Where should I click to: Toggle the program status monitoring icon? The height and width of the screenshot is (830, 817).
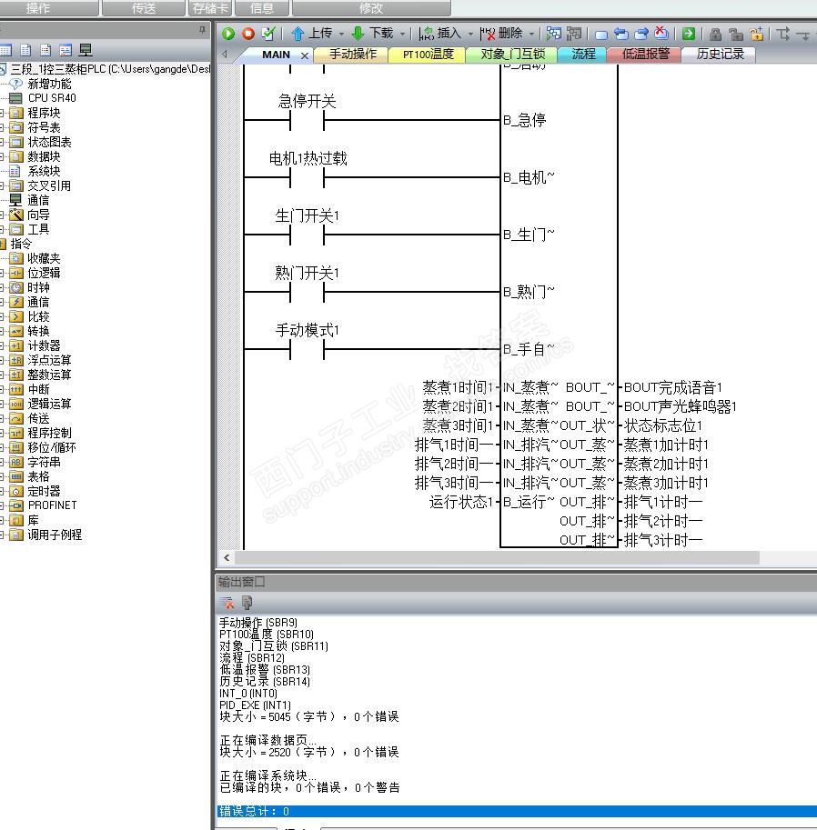[554, 34]
